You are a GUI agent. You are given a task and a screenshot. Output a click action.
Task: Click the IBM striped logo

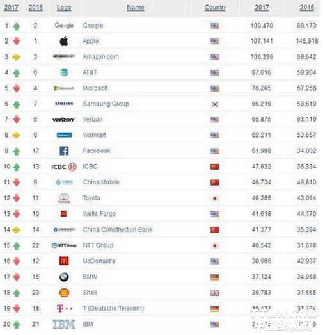click(x=64, y=324)
